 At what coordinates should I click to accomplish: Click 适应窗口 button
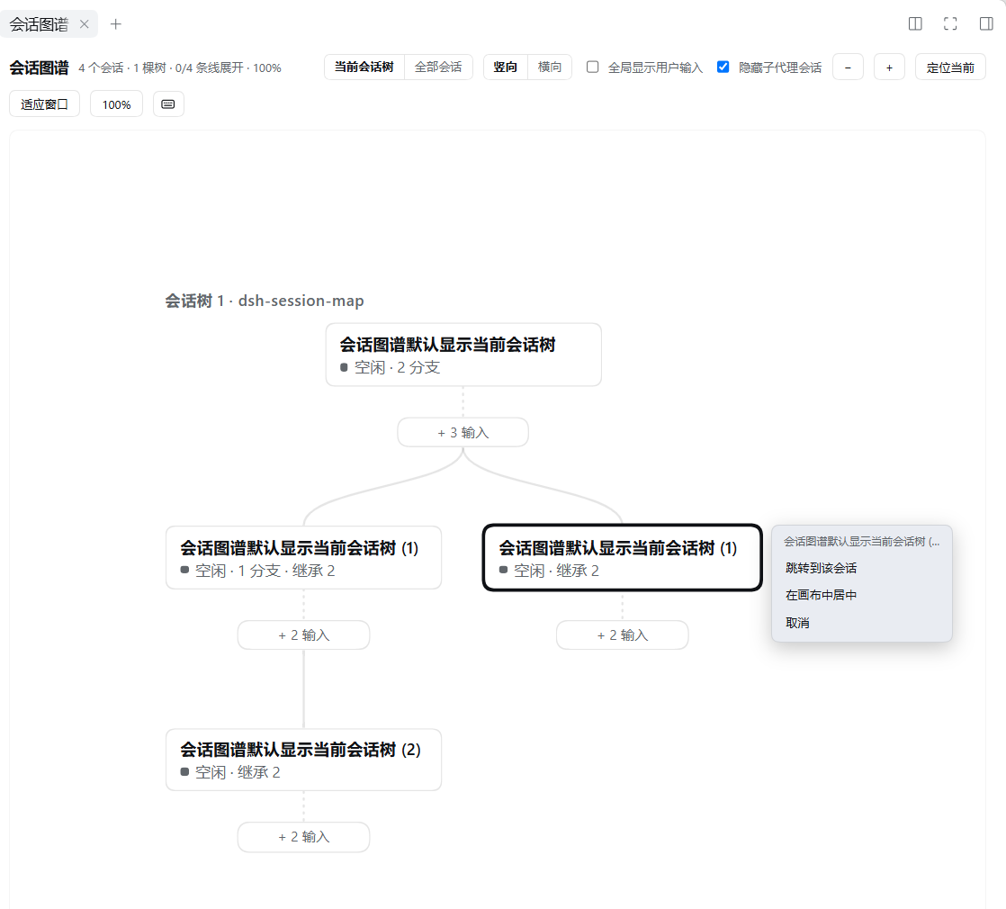(x=44, y=103)
